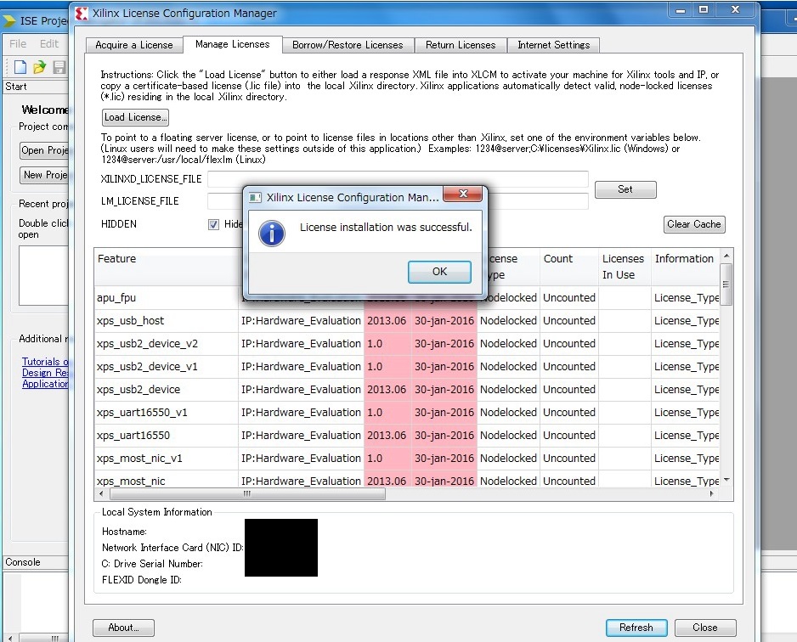The height and width of the screenshot is (642, 797).
Task: Focus the LM_LICENSE_FILE input field
Action: pos(398,201)
